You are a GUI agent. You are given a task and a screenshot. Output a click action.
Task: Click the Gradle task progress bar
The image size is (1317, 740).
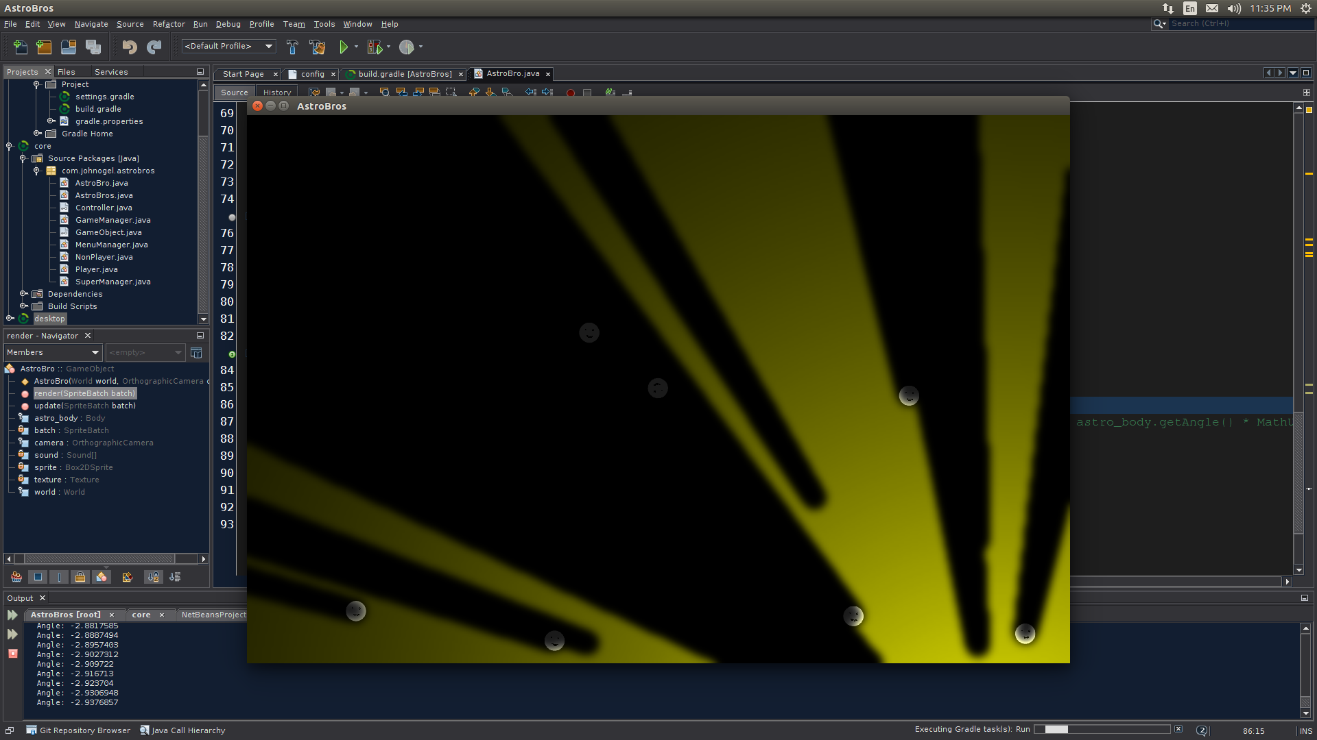pos(1102,729)
